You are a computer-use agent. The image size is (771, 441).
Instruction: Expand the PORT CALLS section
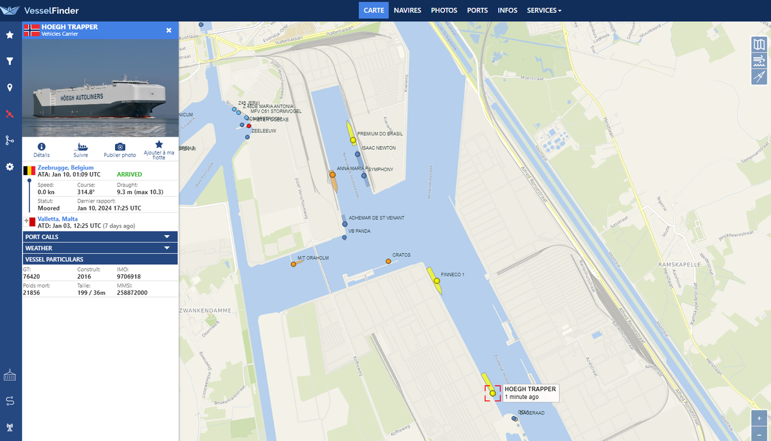[x=100, y=236]
